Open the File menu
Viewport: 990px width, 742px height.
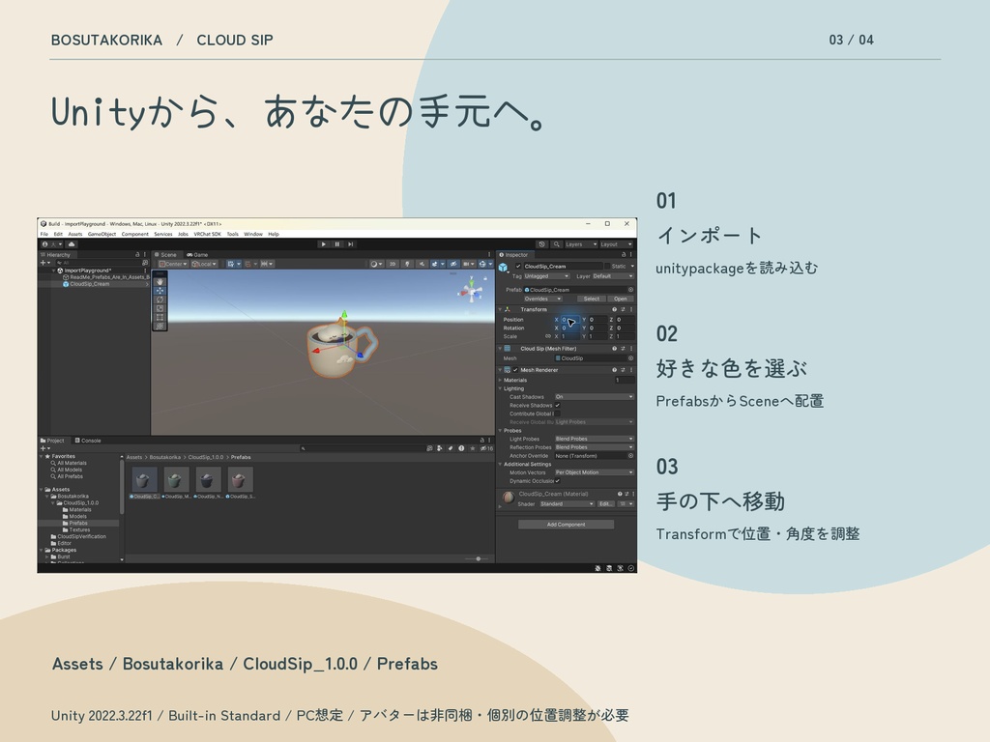(x=44, y=234)
